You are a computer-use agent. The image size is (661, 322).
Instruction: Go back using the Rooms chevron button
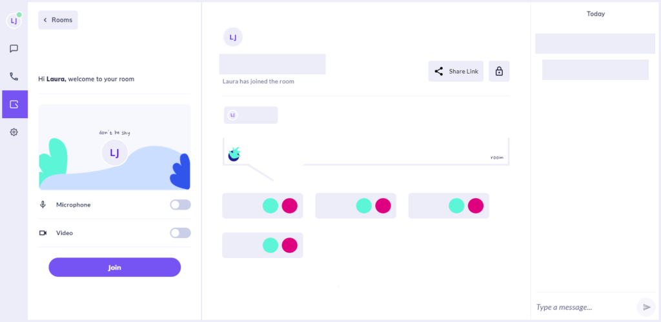(58, 20)
